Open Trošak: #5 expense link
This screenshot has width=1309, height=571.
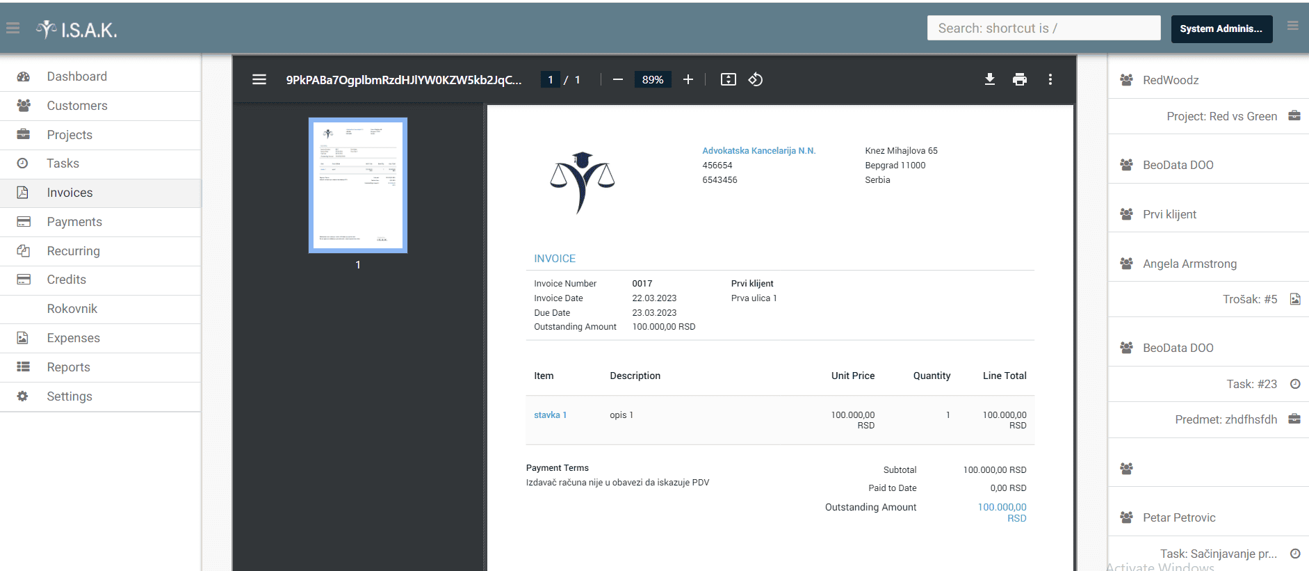pyautogui.click(x=1250, y=299)
